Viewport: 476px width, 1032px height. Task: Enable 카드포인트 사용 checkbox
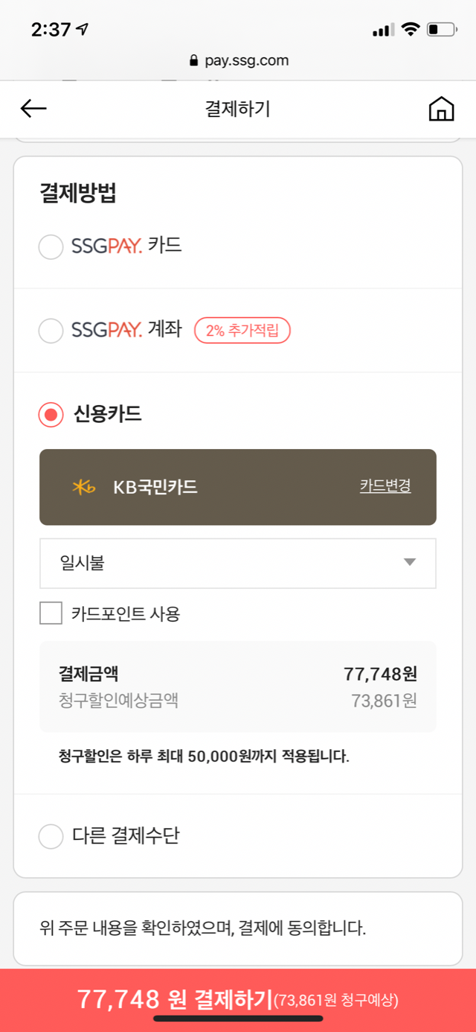51,614
